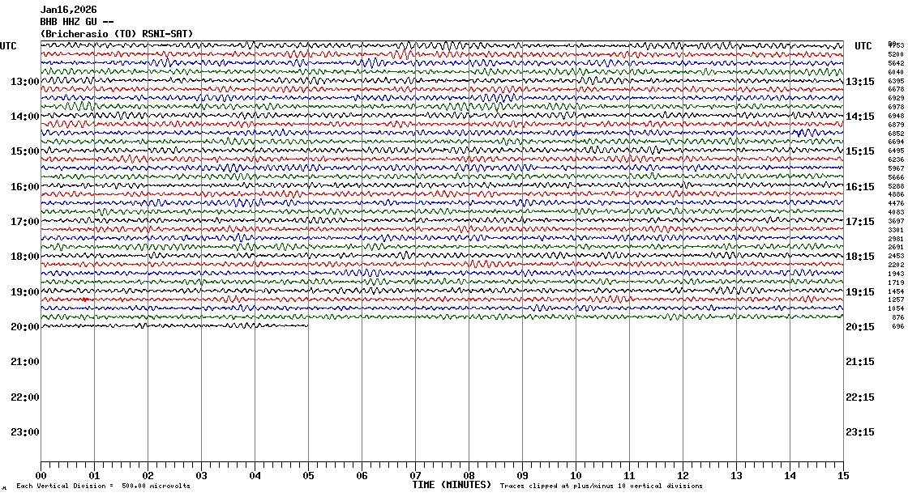Image resolution: width=908 pixels, height=497 pixels.
Task: Select the Bricherasio (TO) RSNI-SAT station title
Action: tap(117, 33)
